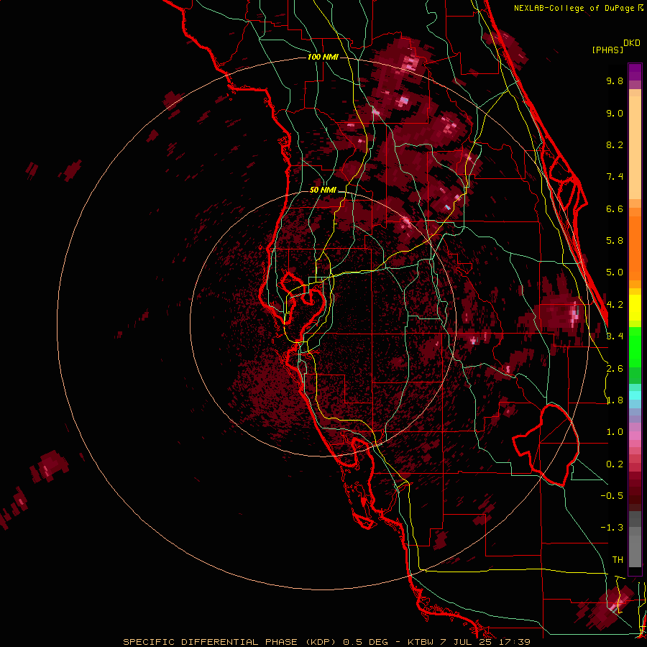Image resolution: width=647 pixels, height=647 pixels.
Task: Click the DKD label above color scale
Action: (632, 43)
